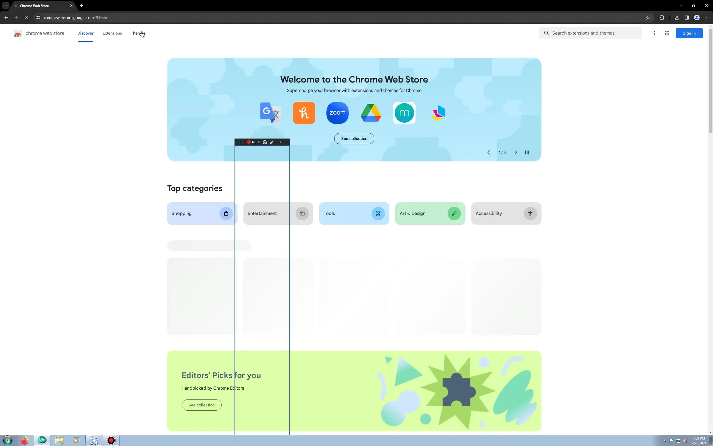Go to previous carousel slide
713x446 pixels.
pos(489,152)
